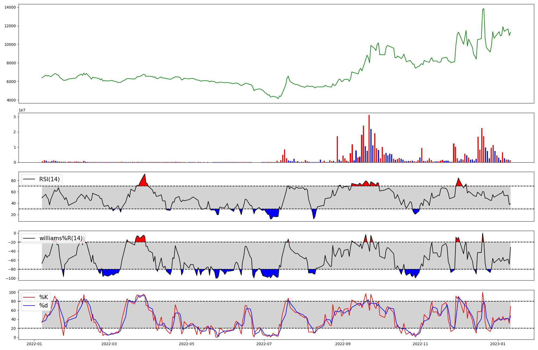Viewport: 538px width, 350px height.
Task: Click the %K legend entry
Action: [44, 297]
